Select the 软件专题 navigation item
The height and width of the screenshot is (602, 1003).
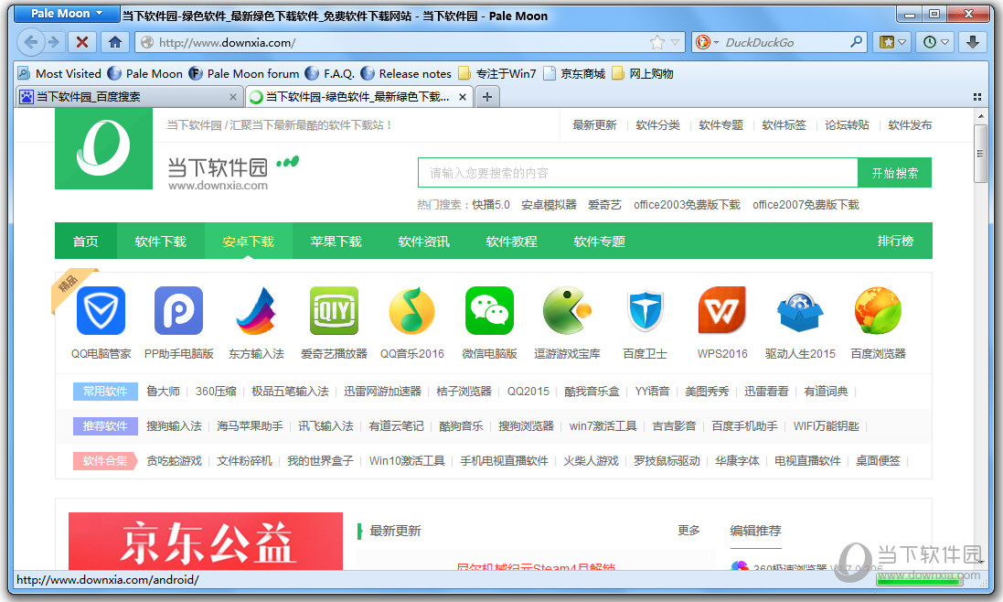(600, 242)
